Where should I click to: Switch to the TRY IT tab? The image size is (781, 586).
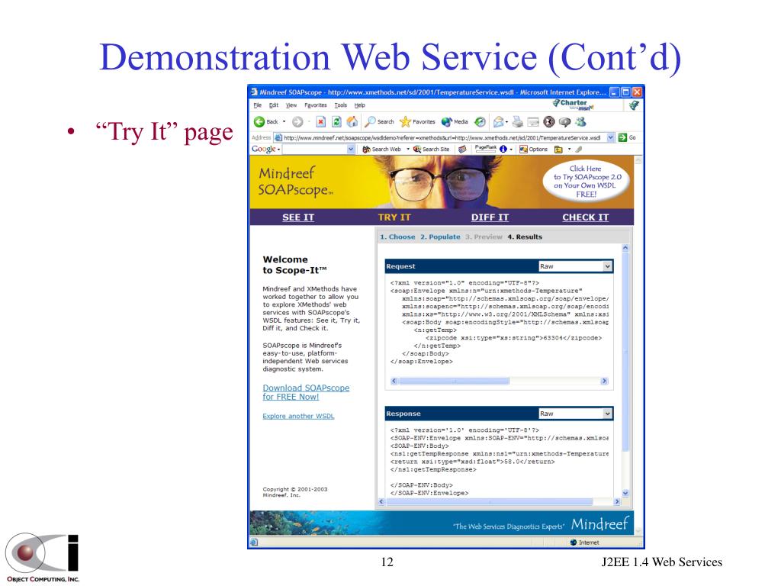394,217
